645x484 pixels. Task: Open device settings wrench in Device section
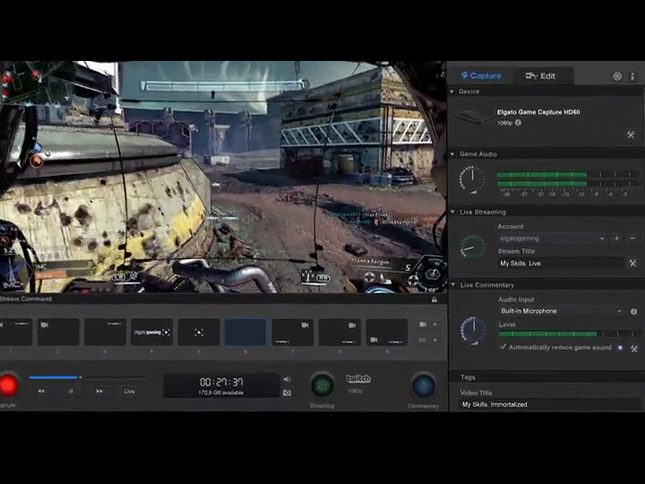coord(631,134)
